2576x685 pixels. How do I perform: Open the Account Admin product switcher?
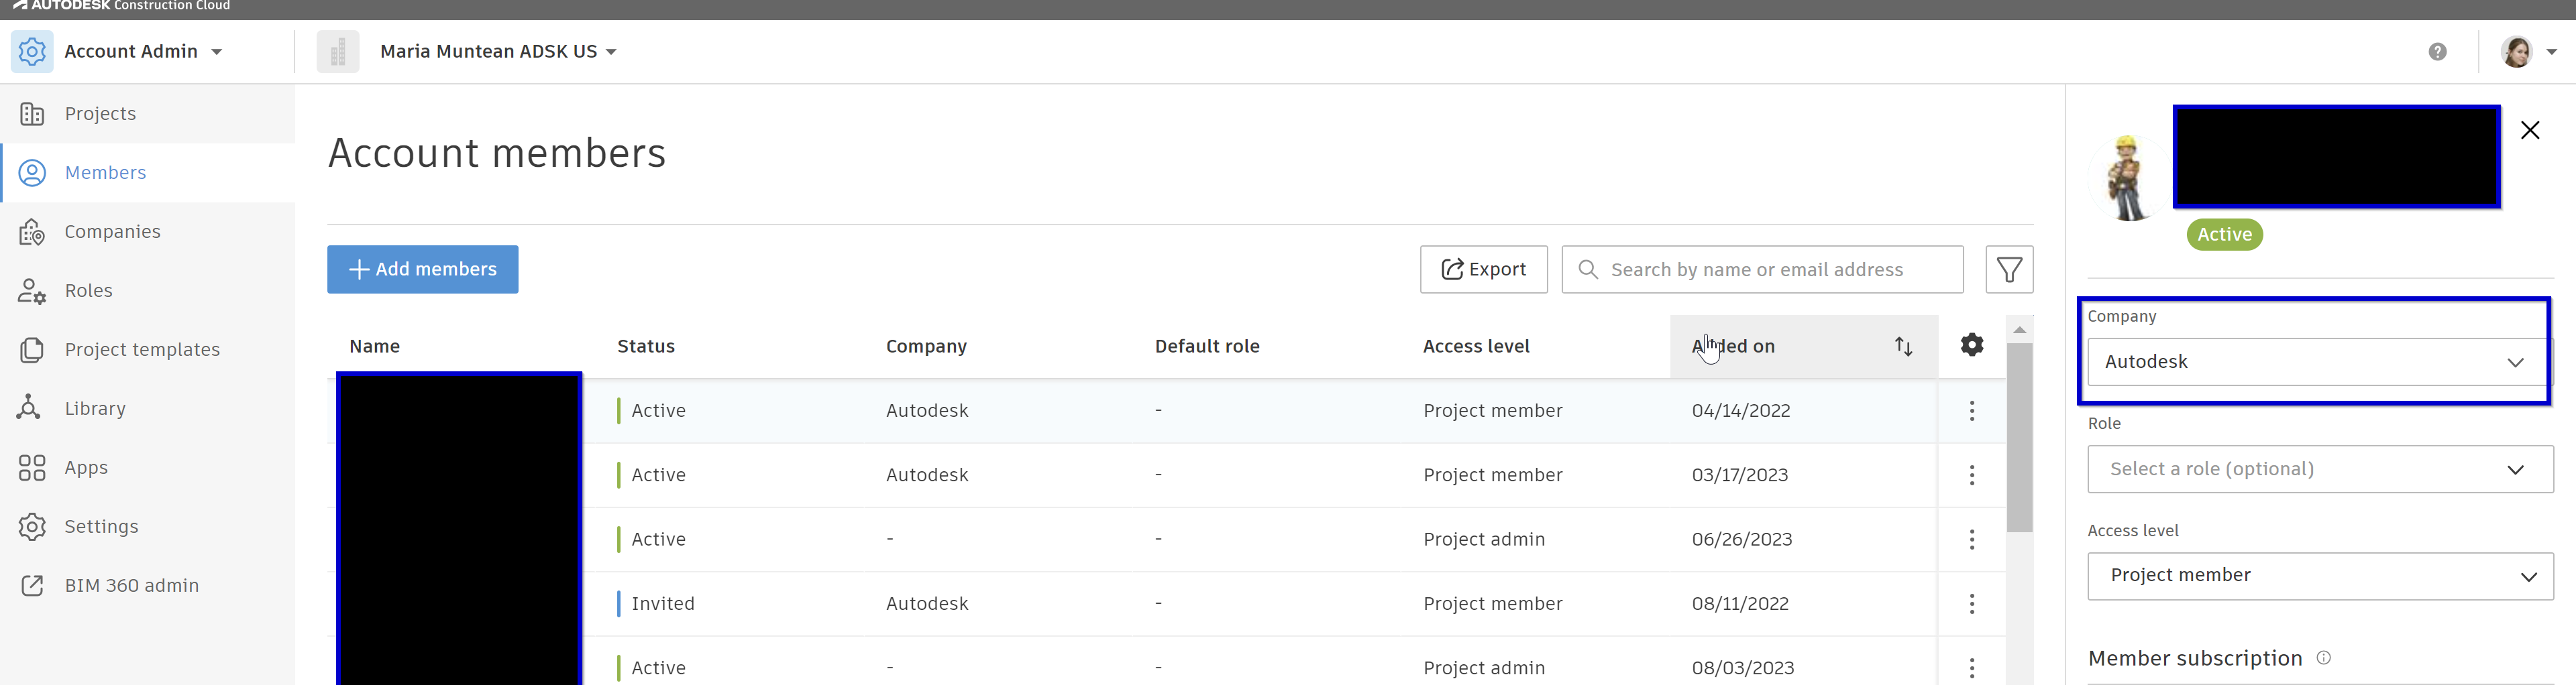[x=142, y=52]
